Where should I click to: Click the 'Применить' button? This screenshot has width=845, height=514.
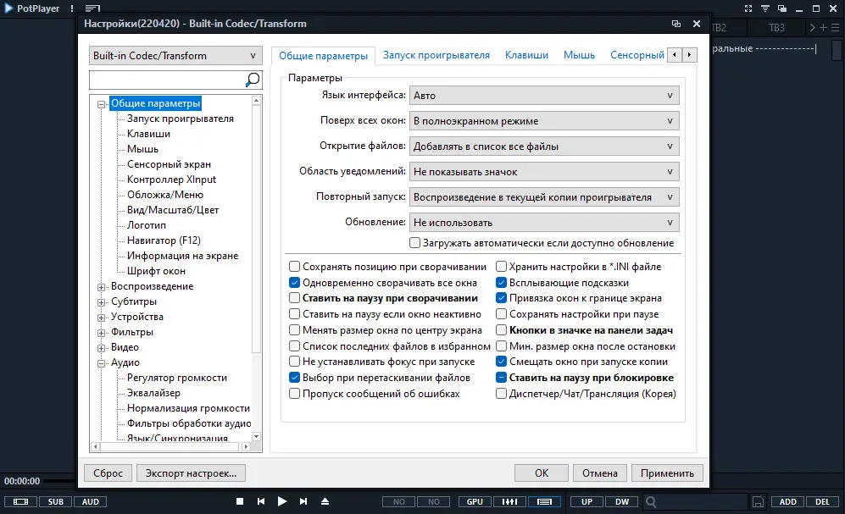click(x=667, y=473)
